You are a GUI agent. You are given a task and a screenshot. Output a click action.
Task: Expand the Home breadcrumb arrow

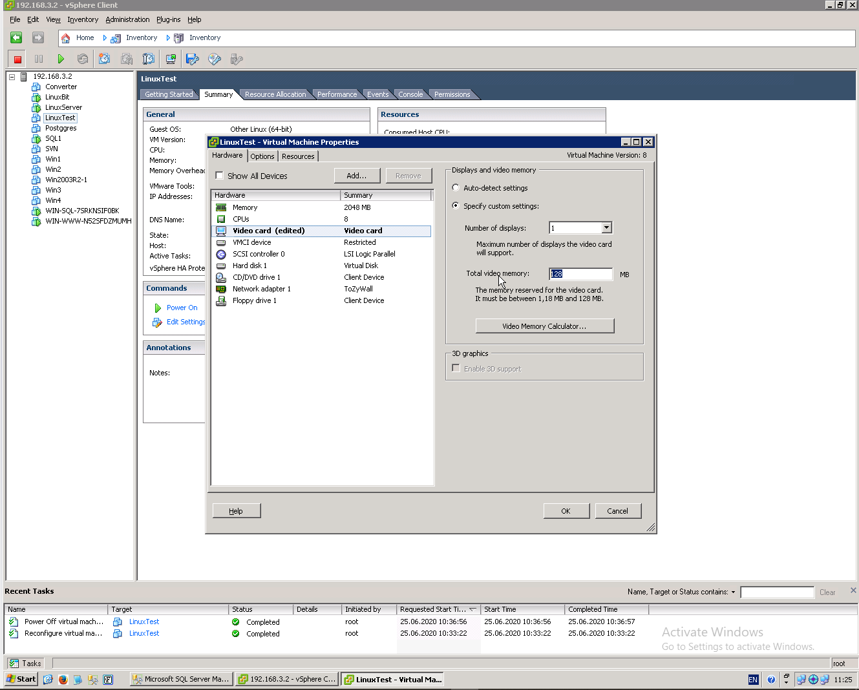tap(105, 38)
